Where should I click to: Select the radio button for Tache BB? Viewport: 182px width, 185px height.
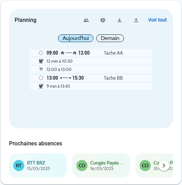(41, 78)
